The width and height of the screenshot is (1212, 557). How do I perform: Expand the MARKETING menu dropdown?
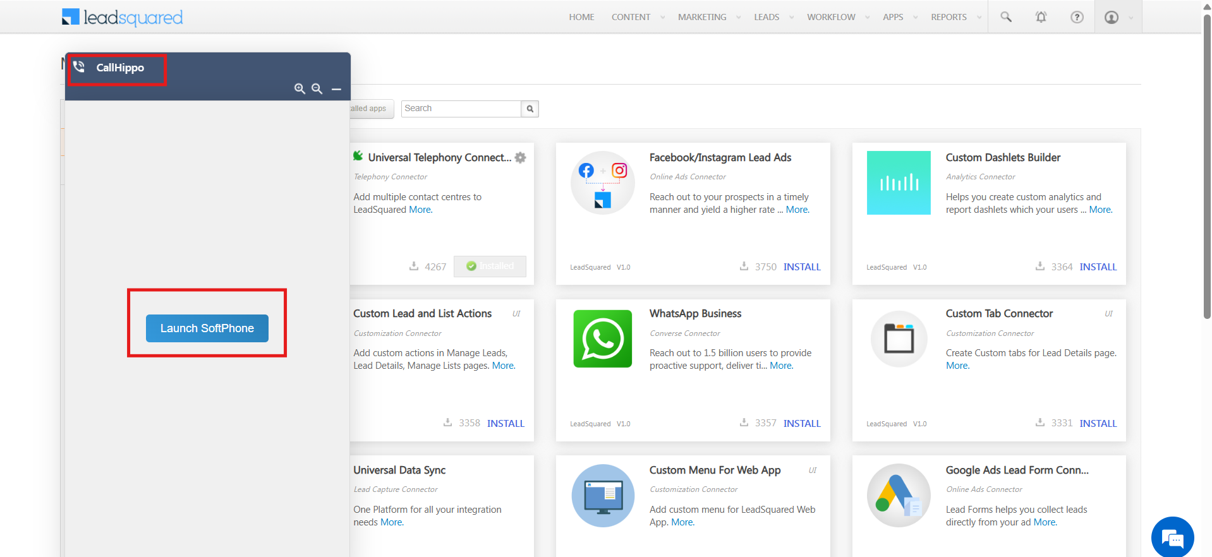tap(738, 17)
